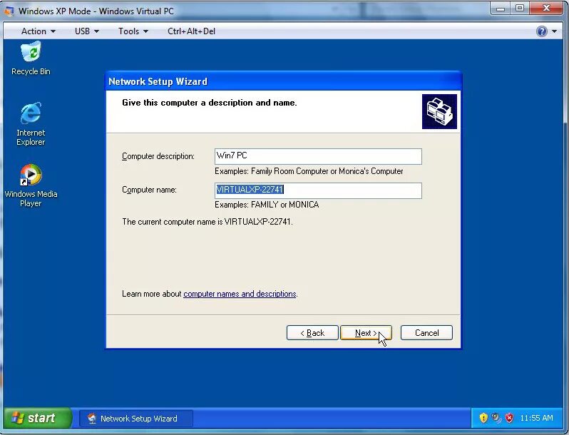
Task: Open the Tools menu
Action: tap(133, 31)
